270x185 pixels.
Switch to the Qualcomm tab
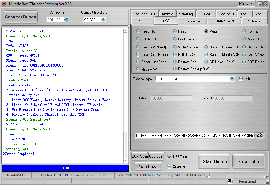[x=192, y=21]
